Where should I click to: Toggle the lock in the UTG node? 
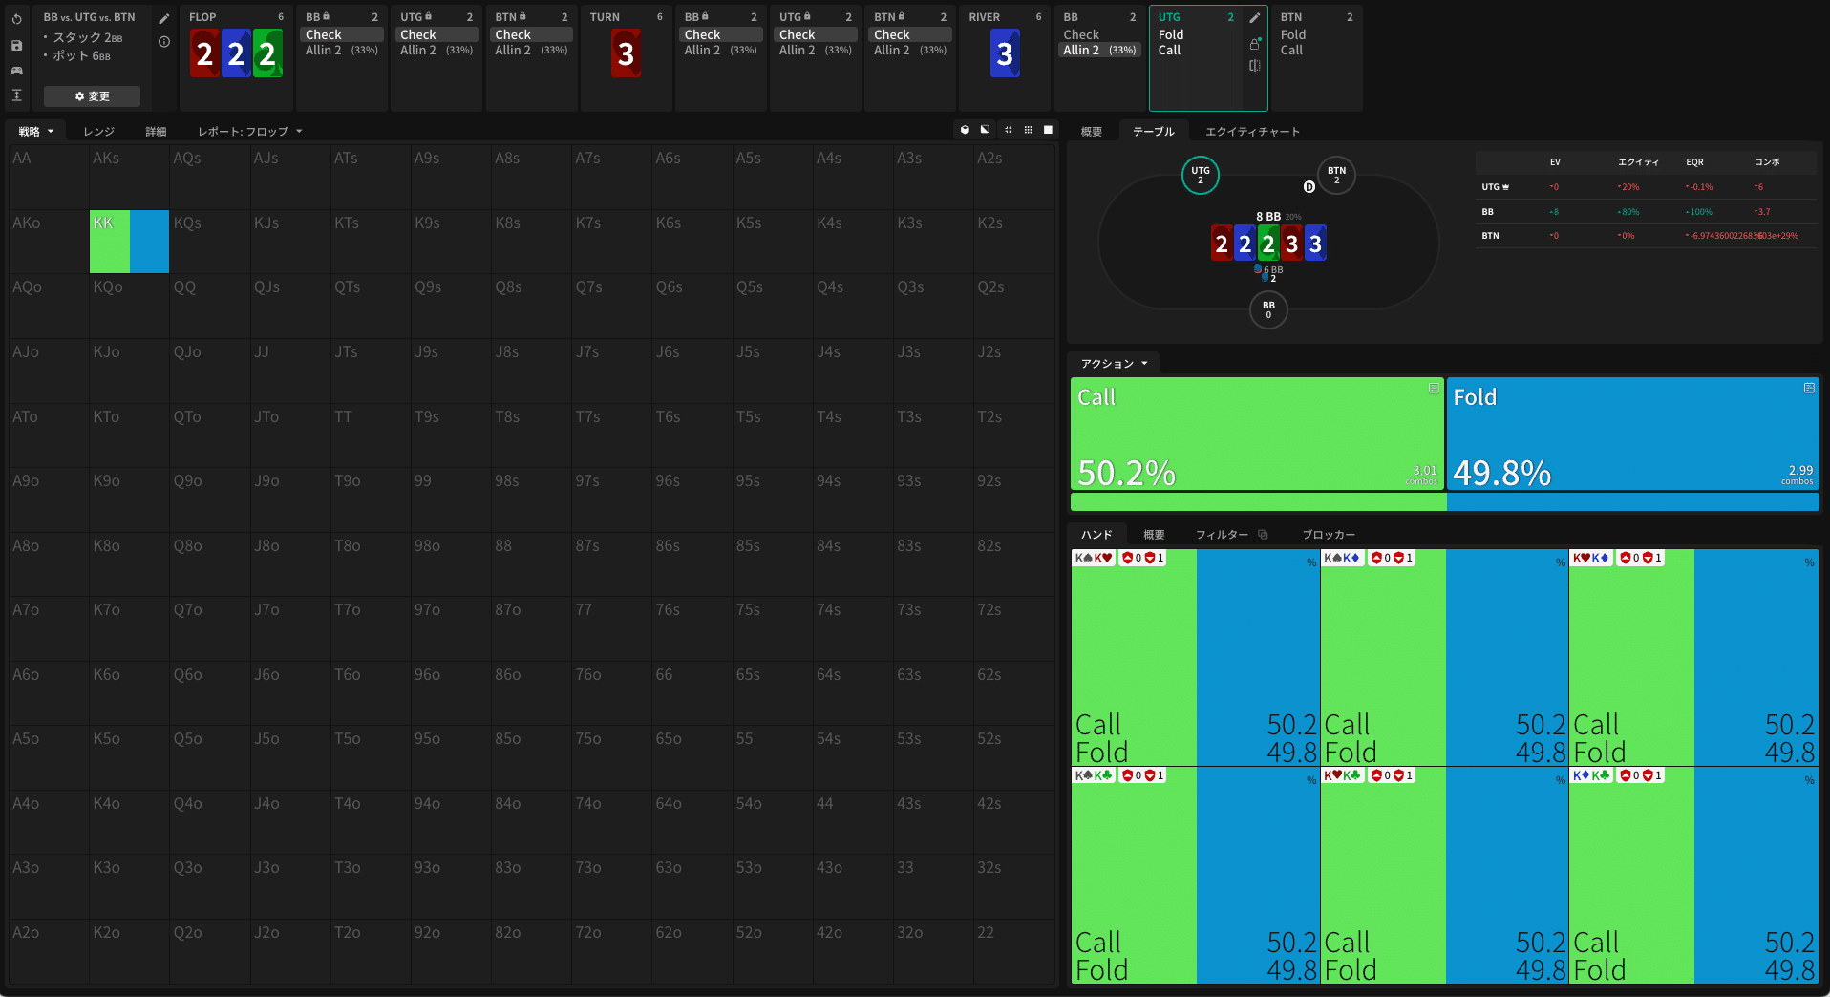point(1255,43)
